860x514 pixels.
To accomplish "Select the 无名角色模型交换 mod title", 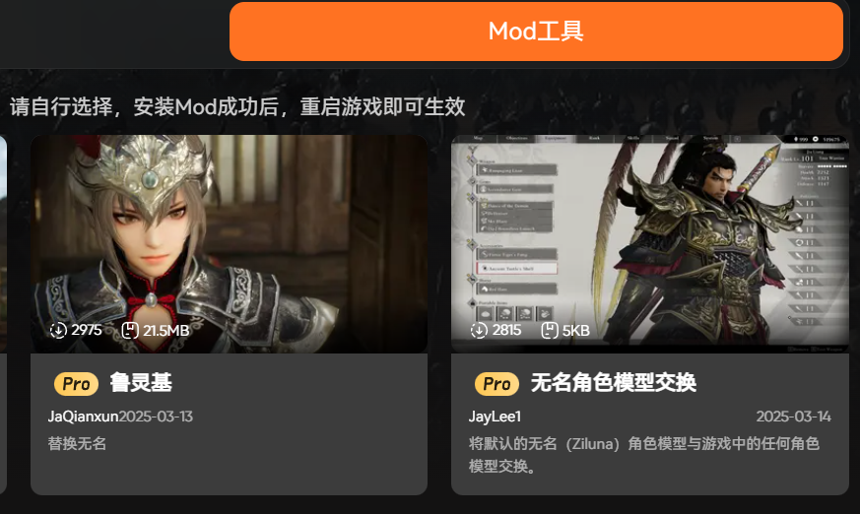I will click(613, 382).
